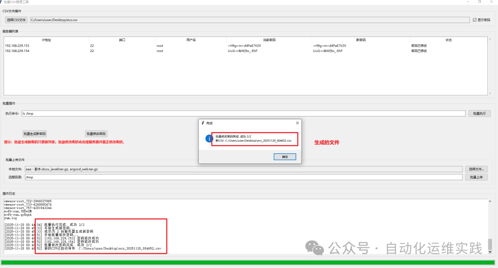498x268 pixels.
Task: Click server list scrollbar down arrow
Action: 490,93
